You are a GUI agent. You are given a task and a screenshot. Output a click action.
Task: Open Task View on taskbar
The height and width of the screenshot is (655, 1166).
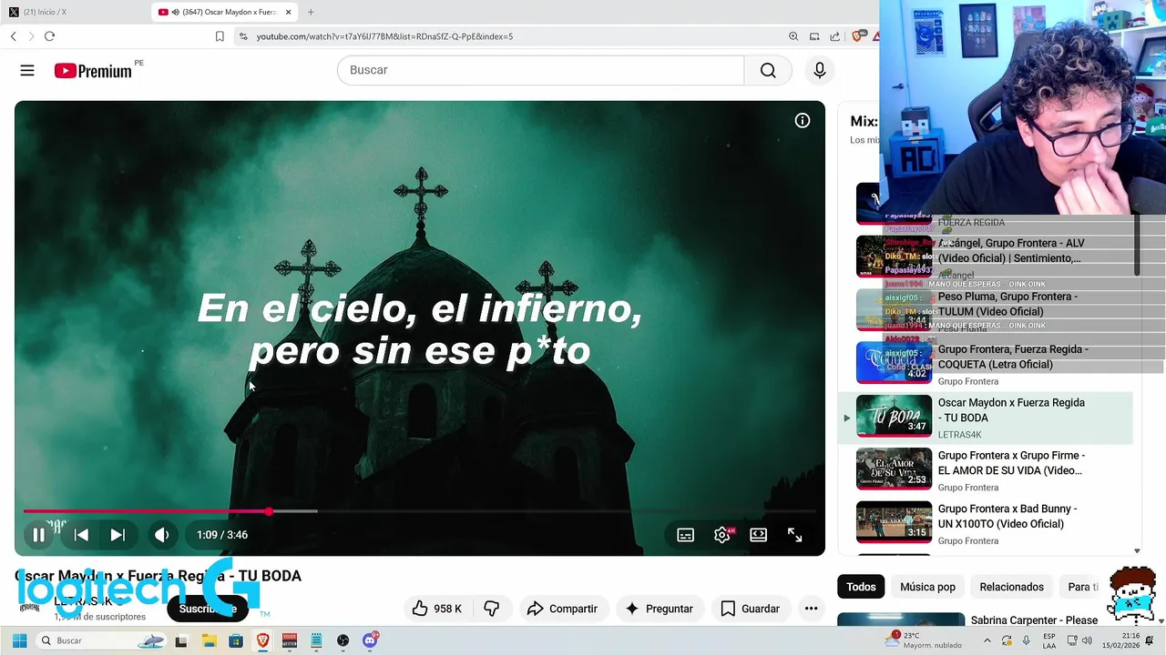(181, 640)
